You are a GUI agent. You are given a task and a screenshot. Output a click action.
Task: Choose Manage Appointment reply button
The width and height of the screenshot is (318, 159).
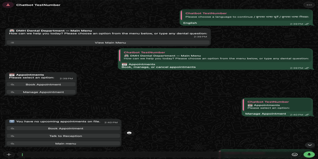[x=41, y=92]
